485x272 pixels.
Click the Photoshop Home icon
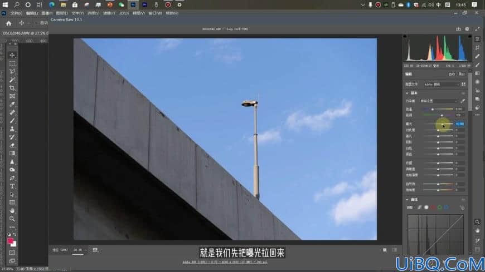pos(9,23)
